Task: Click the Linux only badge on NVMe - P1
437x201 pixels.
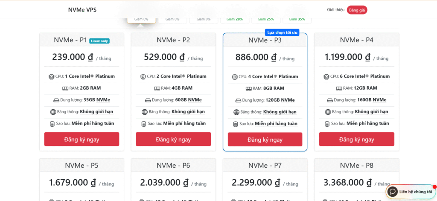Action: coord(99,41)
